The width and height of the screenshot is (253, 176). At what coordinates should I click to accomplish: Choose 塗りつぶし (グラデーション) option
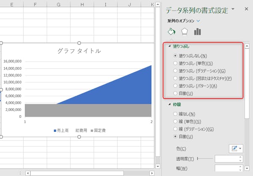pyautogui.click(x=175, y=70)
